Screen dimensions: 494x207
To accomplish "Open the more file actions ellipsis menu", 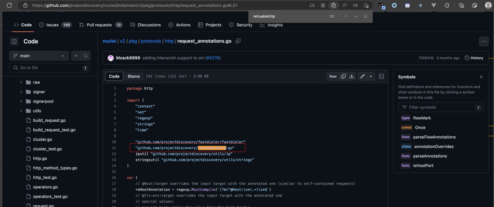I will (x=483, y=41).
